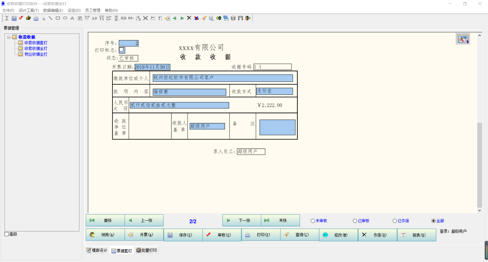This screenshot has height=262, width=488.
Task: Select the rectangle drawing tool
Action: pyautogui.click(x=58, y=18)
